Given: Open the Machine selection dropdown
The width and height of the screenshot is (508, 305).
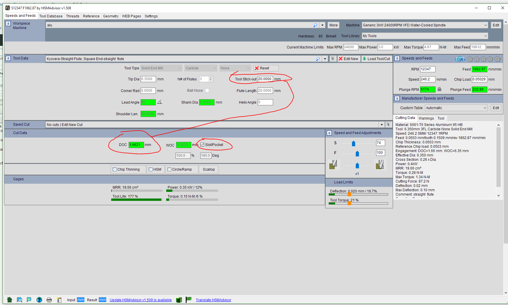Looking at the screenshot, I should tap(485, 25).
